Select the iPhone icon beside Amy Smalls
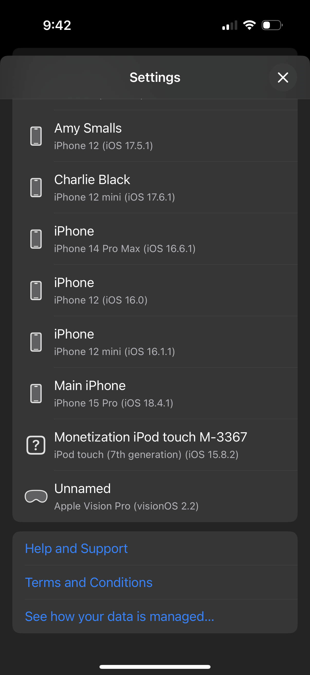Screen dimensions: 310x675 (x=36, y=135)
